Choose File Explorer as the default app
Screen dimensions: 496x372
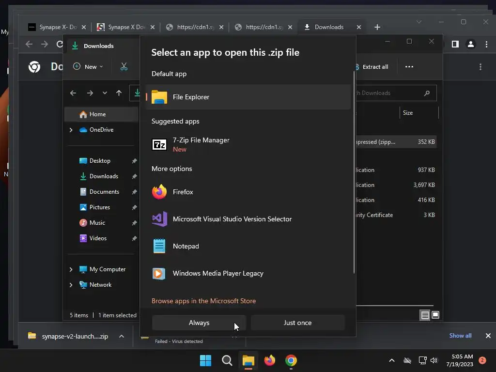click(248, 97)
